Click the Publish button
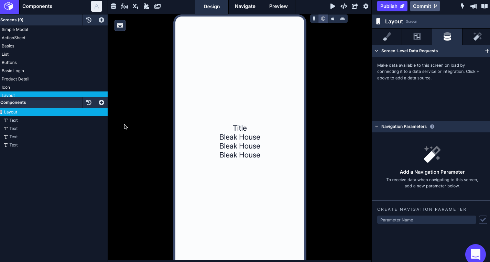Screen dimensions: 490x262 (x=392, y=6)
